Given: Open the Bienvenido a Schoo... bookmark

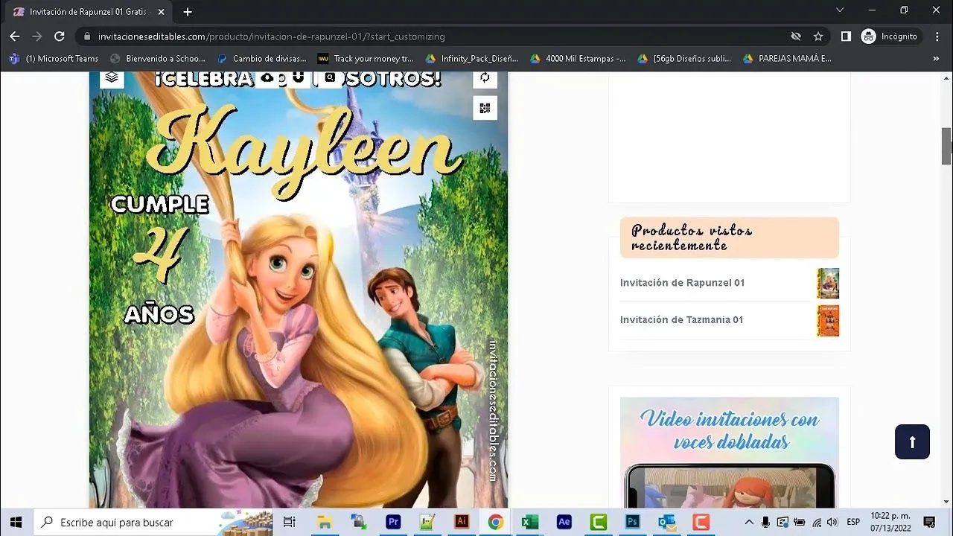Looking at the screenshot, I should coord(158,58).
